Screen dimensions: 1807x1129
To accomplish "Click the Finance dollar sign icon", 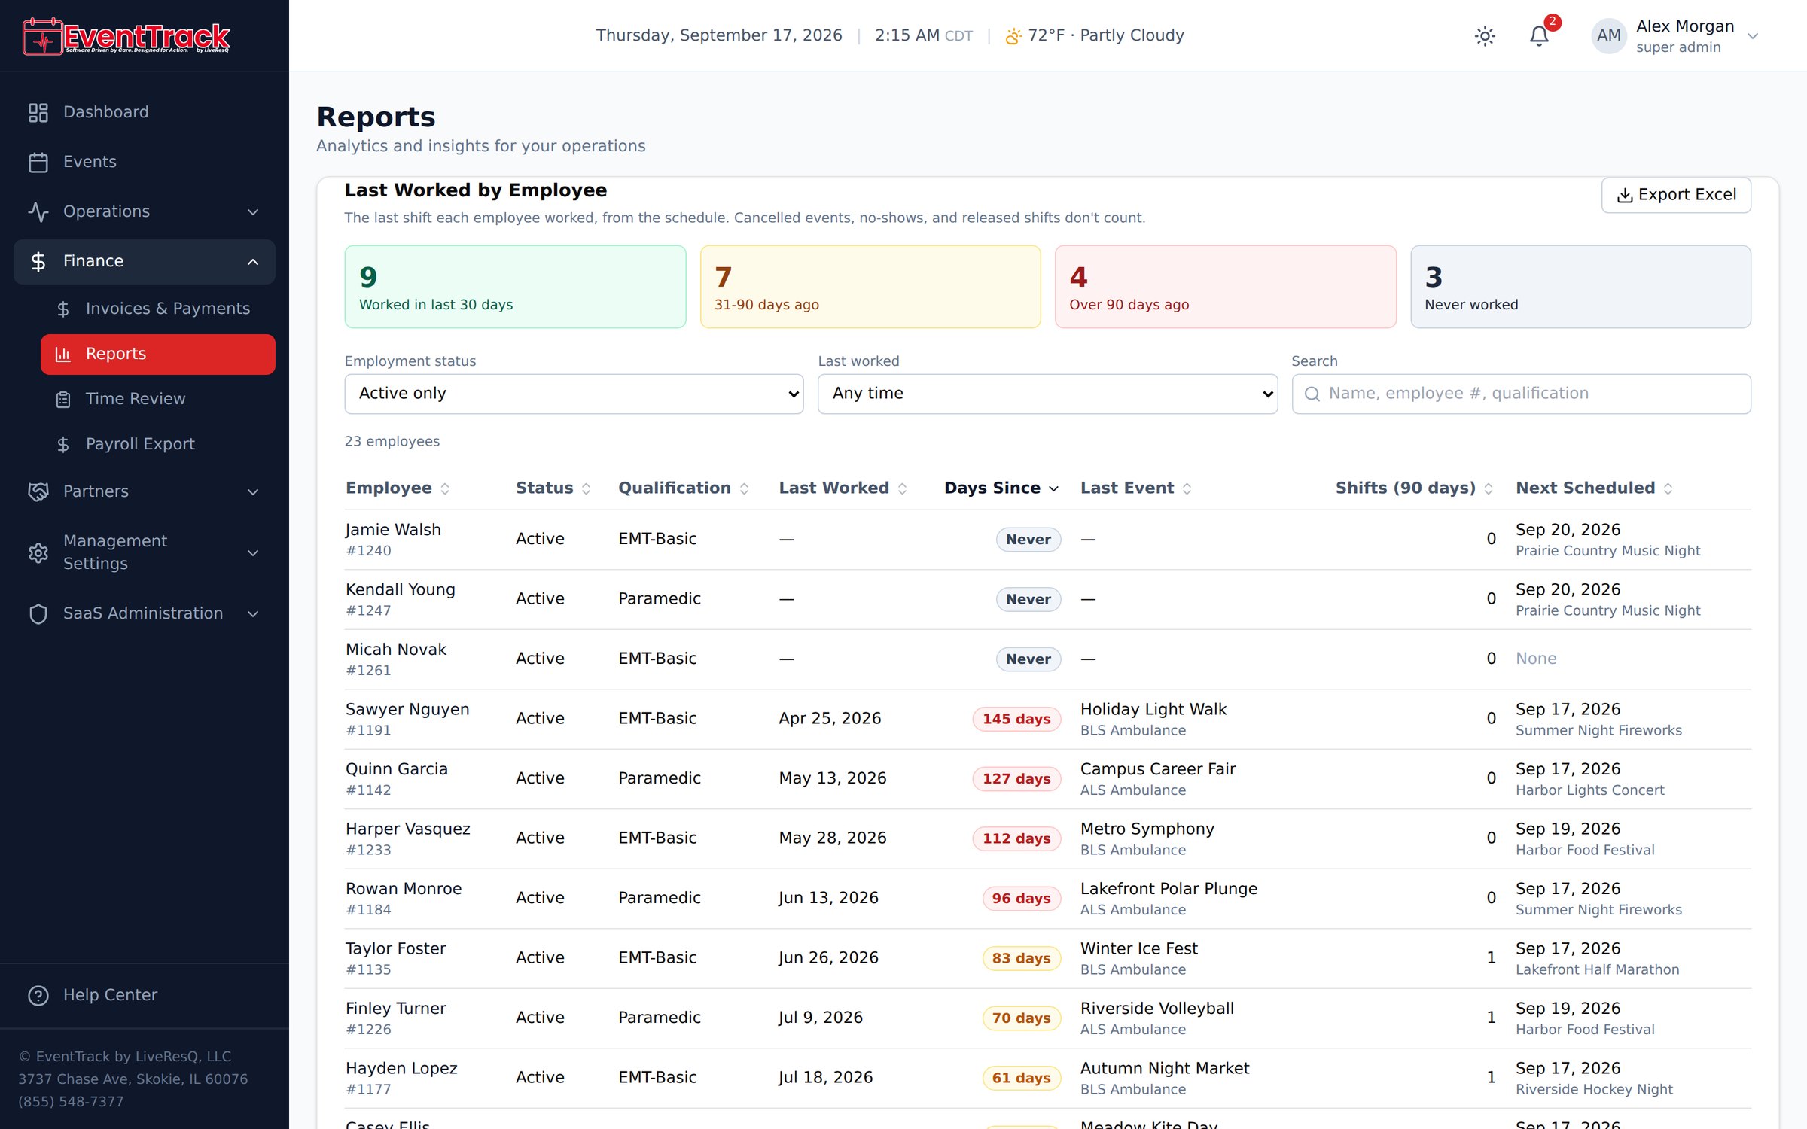I will click(38, 261).
